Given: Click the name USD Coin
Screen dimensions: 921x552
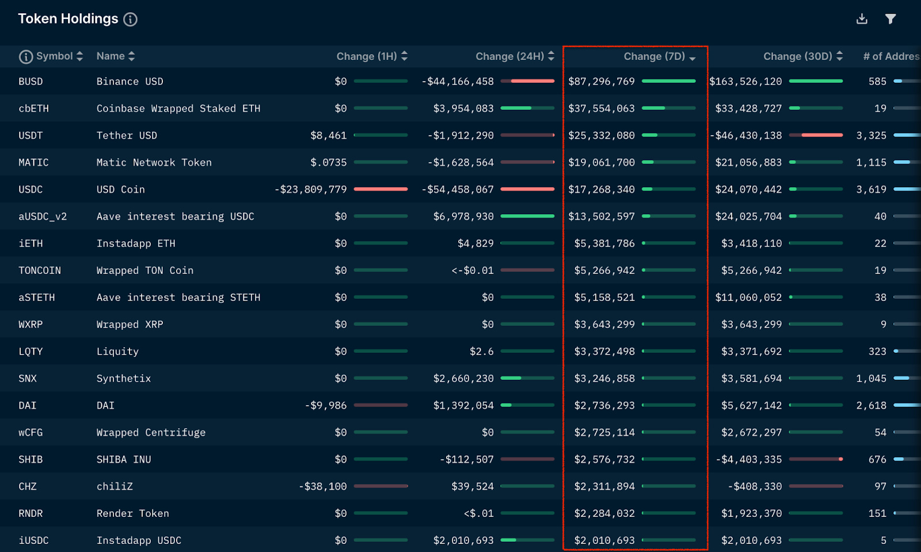Looking at the screenshot, I should click(121, 189).
